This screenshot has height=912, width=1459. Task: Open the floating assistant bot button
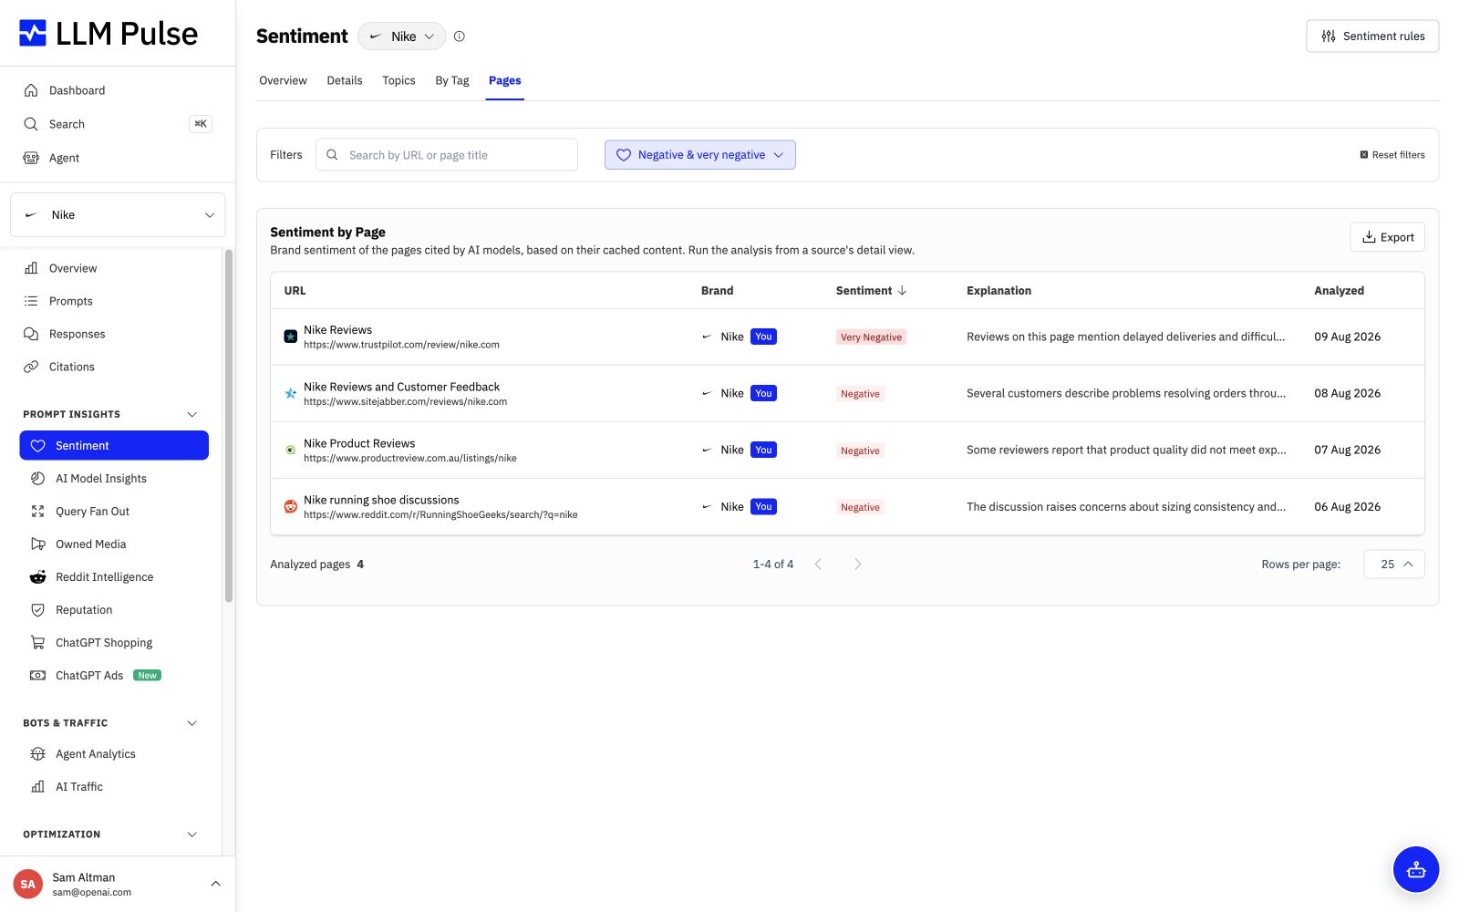[x=1416, y=869]
